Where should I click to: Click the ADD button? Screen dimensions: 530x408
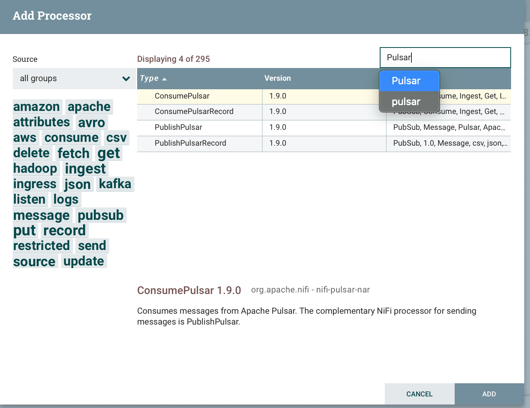pos(489,394)
